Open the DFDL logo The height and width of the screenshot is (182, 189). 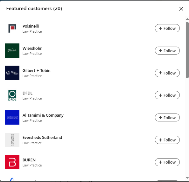[12, 95]
